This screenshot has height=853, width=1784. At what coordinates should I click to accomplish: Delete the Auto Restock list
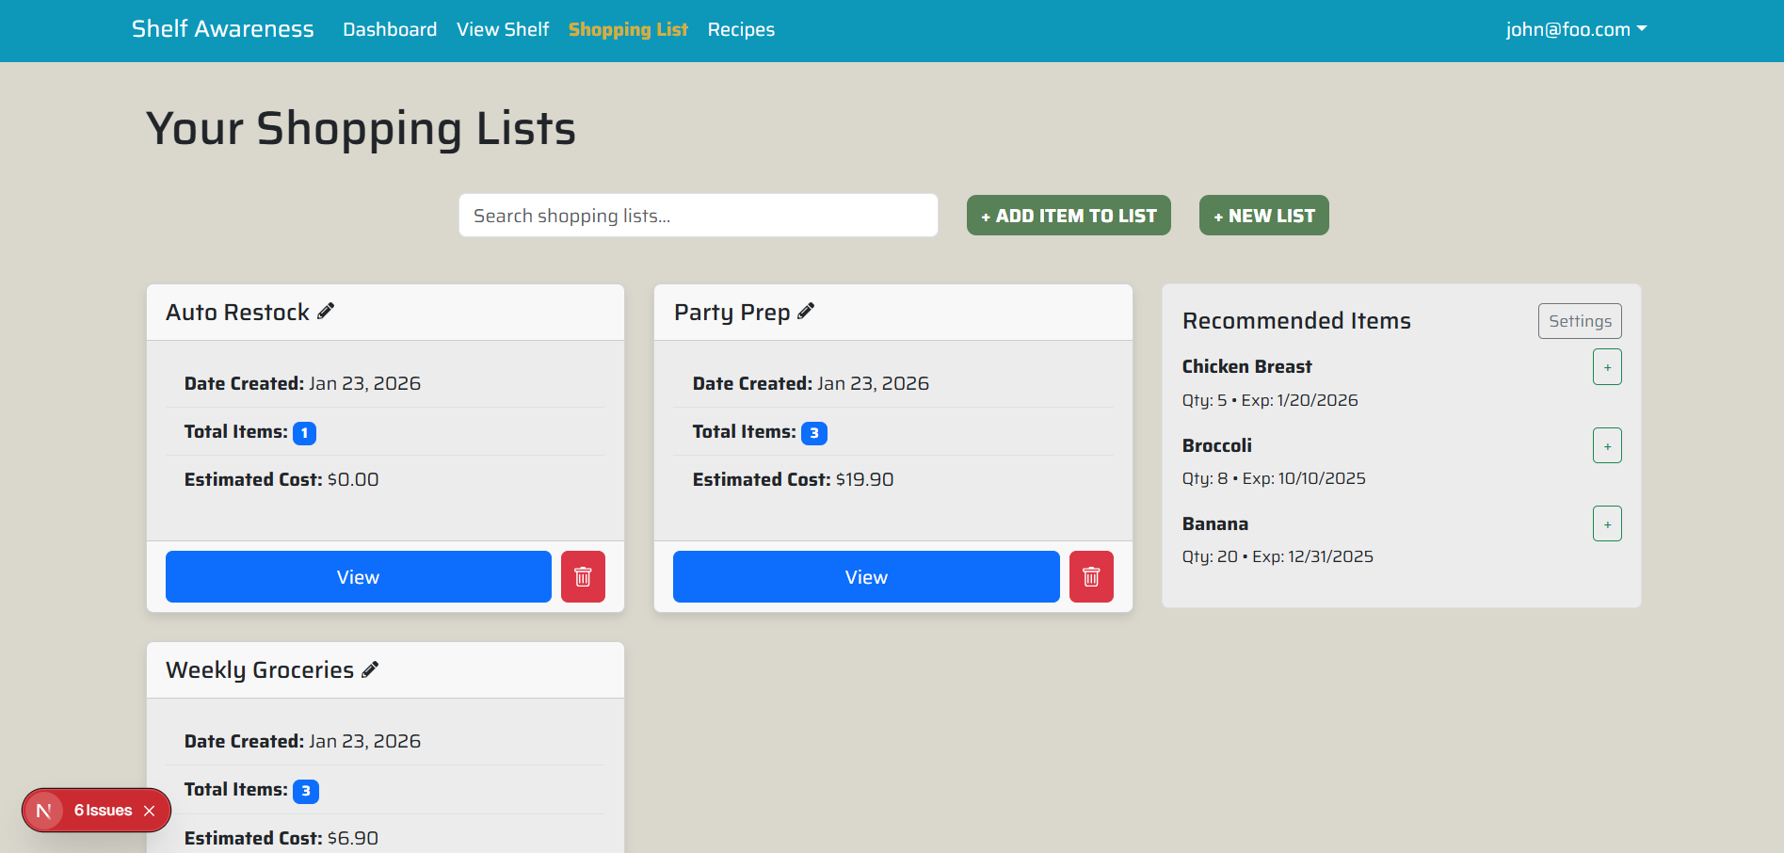click(583, 576)
